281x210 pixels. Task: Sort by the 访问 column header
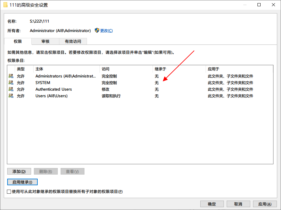126,69
